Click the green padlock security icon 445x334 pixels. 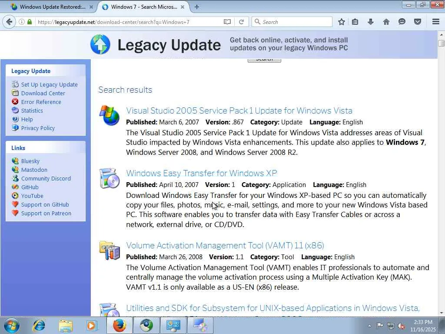[30, 22]
